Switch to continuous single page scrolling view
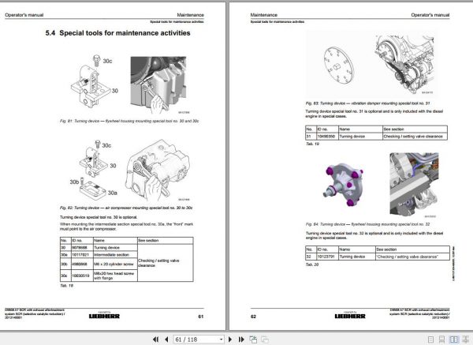 (x=442, y=339)
